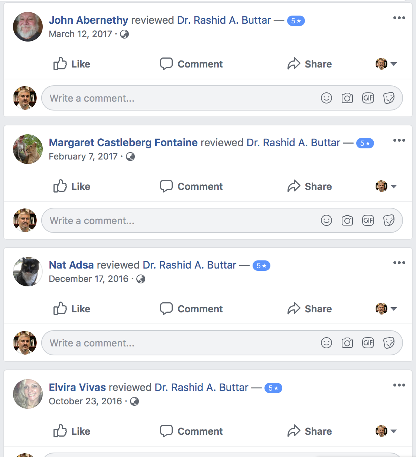This screenshot has width=416, height=457.
Task: Attach photo via camera icon under Margaret's review
Action: 347,221
